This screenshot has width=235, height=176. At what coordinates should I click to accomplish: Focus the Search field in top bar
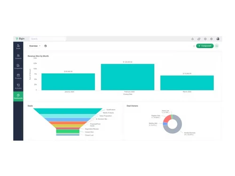[x=47, y=39]
